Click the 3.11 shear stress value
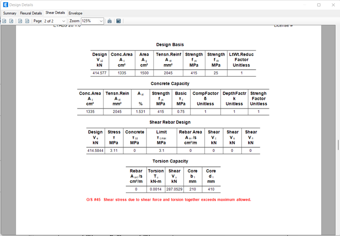The width and height of the screenshot is (340, 236). [x=114, y=151]
